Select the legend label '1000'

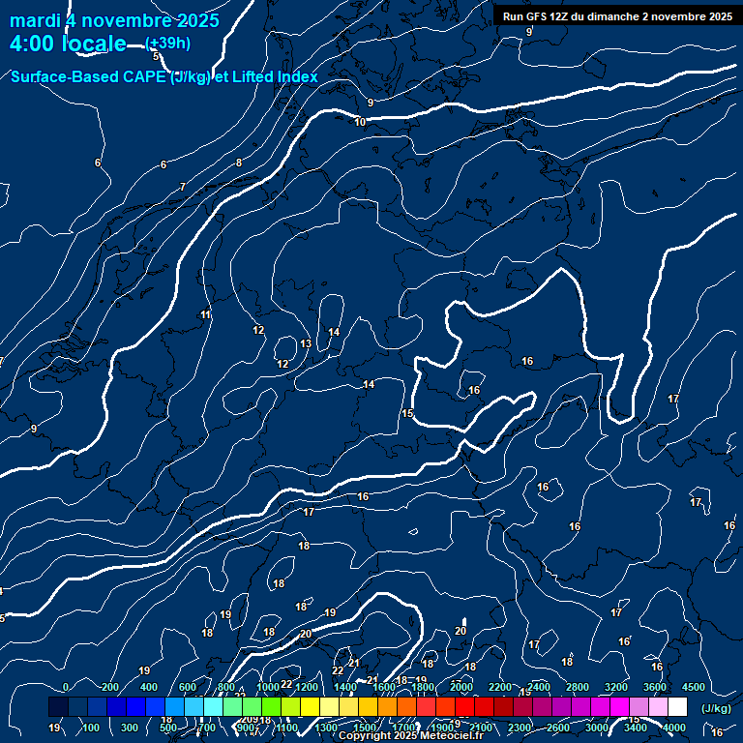(x=268, y=687)
